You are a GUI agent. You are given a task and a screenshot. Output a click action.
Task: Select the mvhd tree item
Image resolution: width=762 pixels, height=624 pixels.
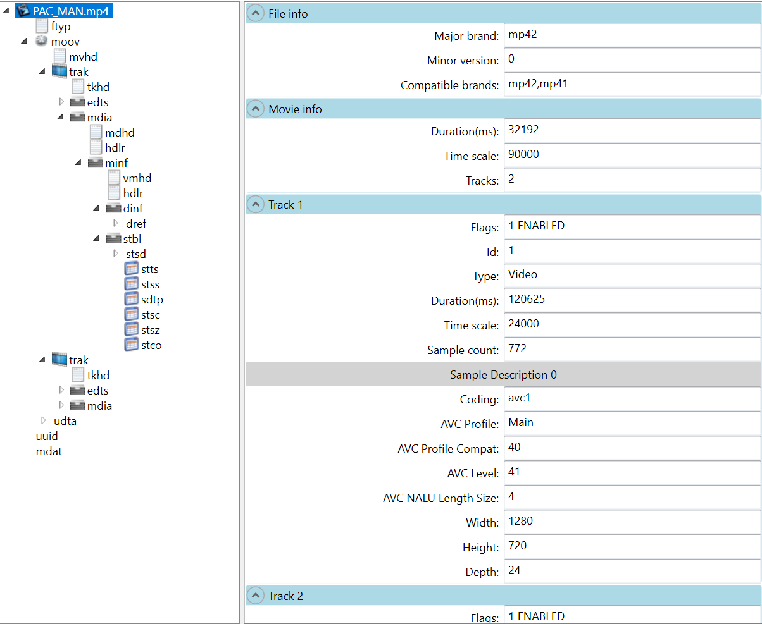pos(83,57)
